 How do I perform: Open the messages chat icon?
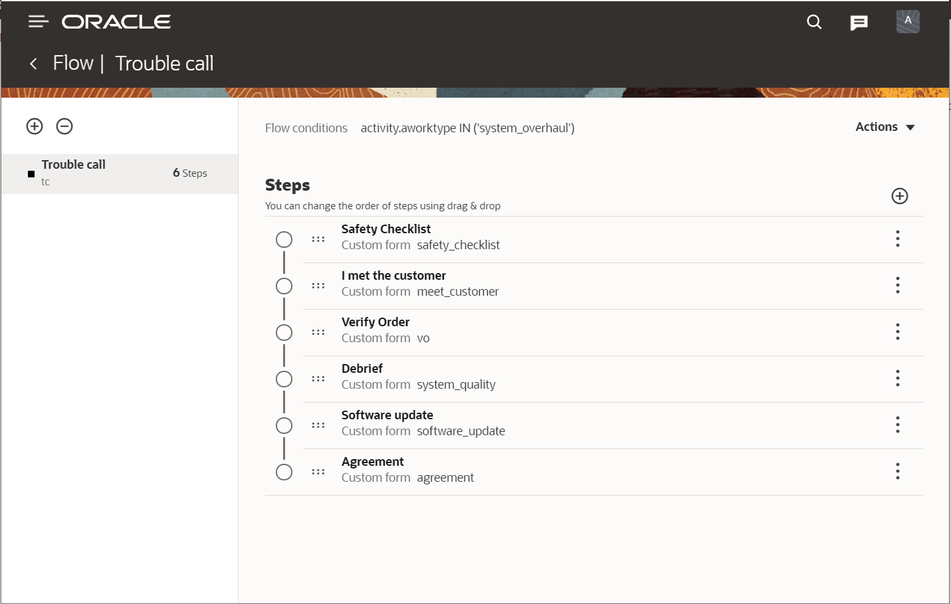(x=859, y=23)
